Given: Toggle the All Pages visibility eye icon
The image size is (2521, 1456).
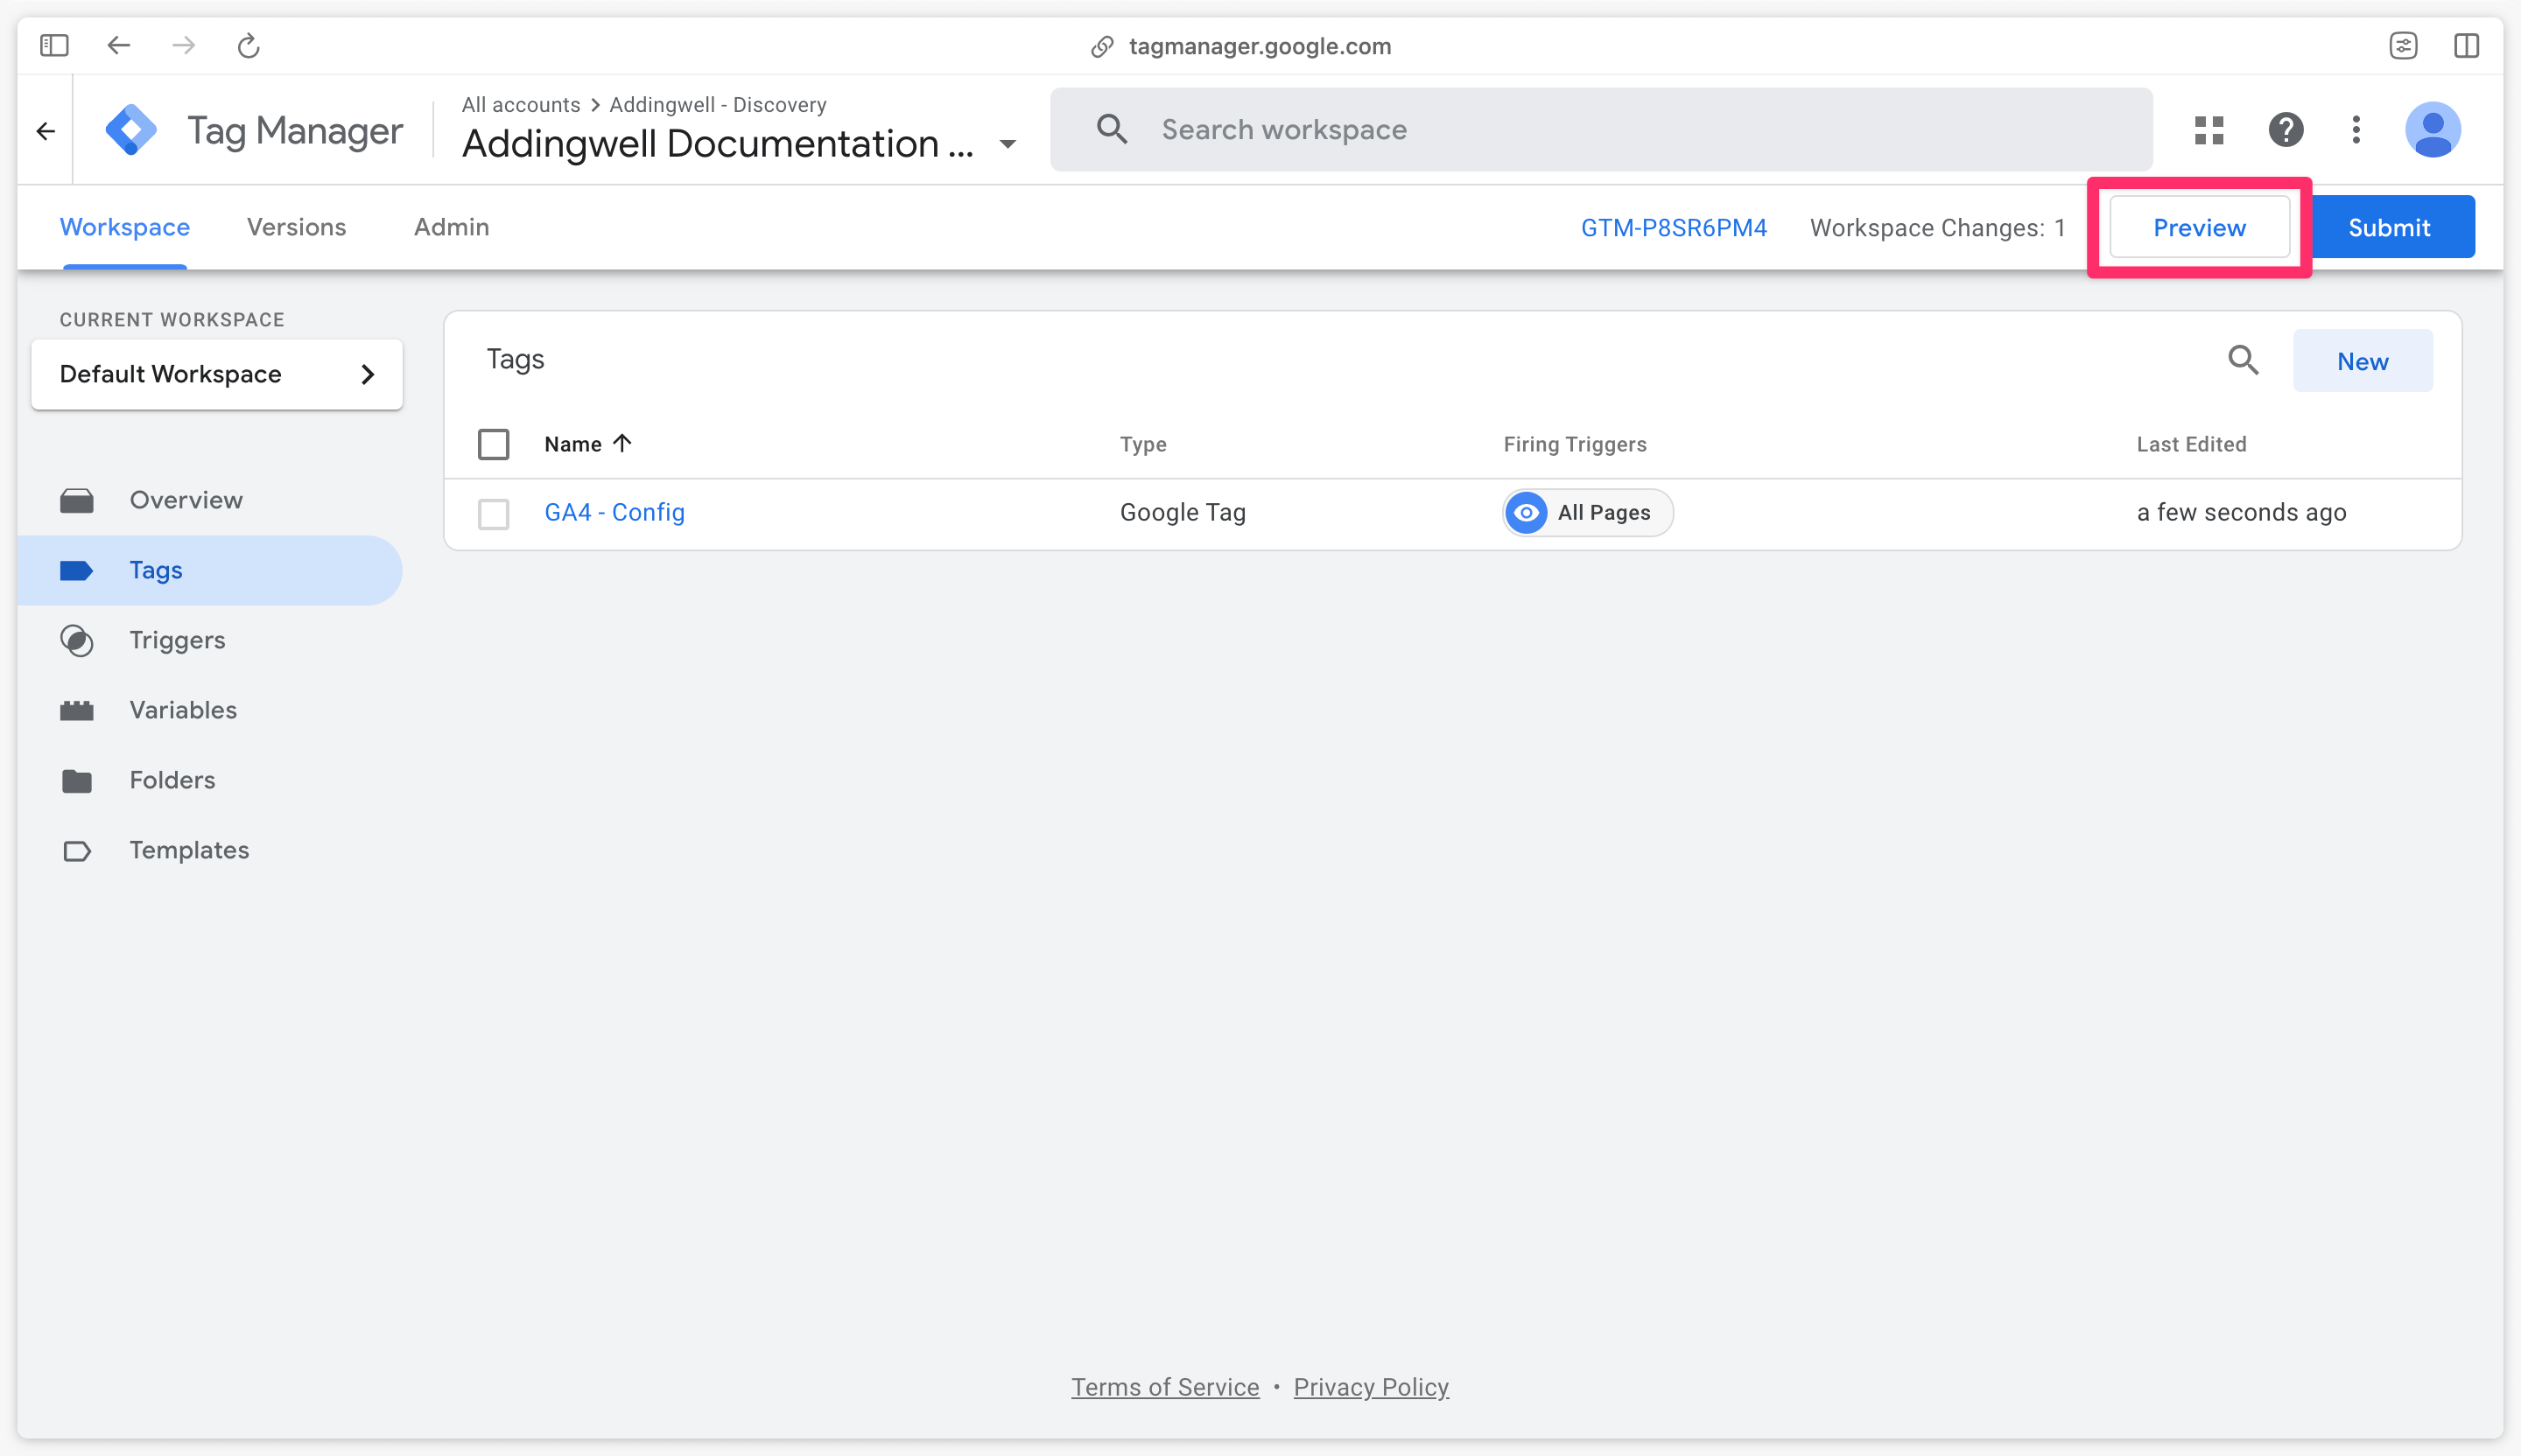Looking at the screenshot, I should [x=1524, y=511].
